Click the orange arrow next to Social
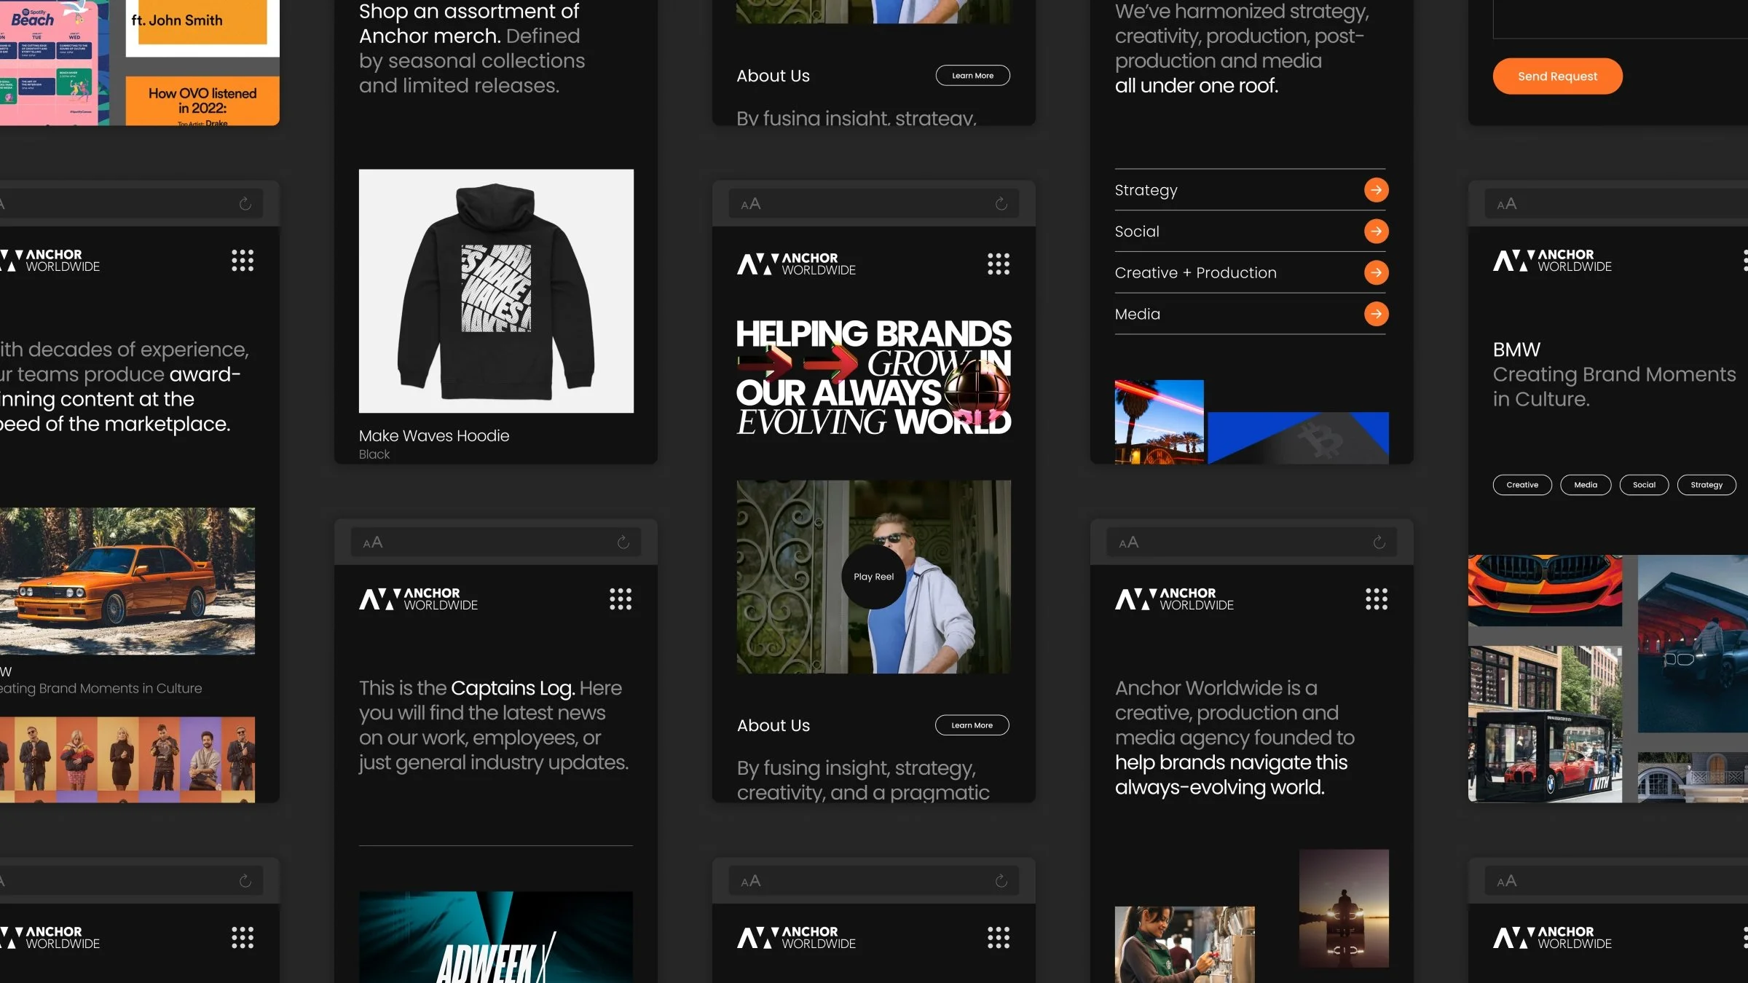1748x983 pixels. pos(1376,232)
